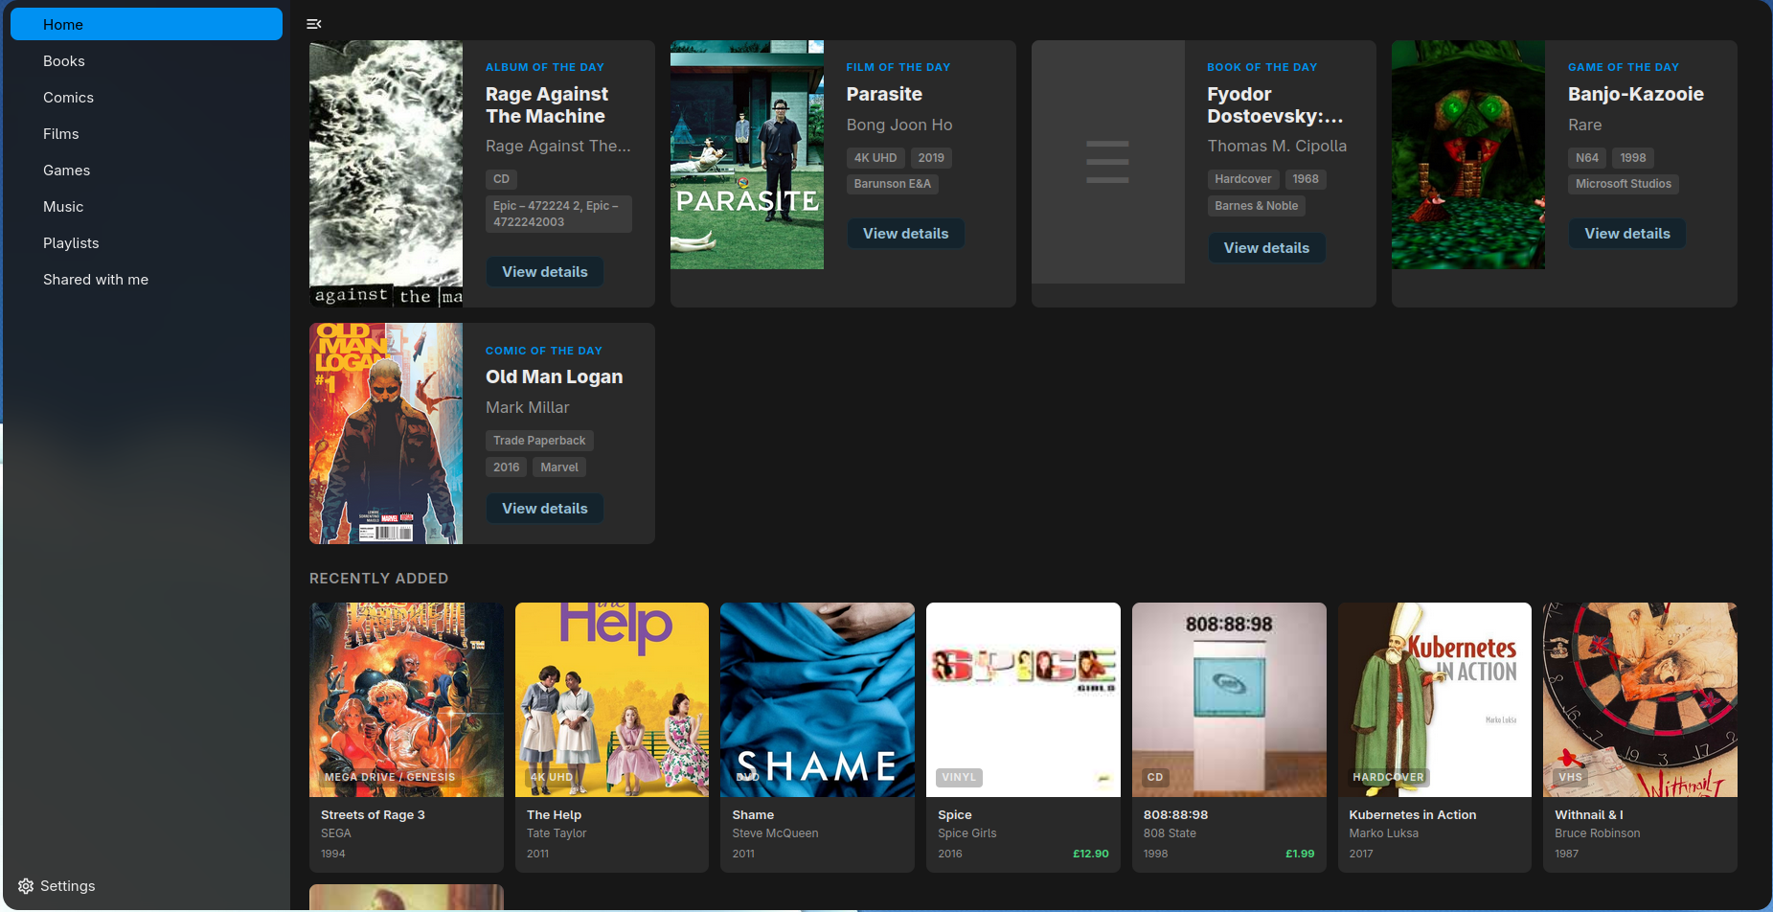View details for Rage Against The Machine
This screenshot has height=912, width=1773.
545,272
